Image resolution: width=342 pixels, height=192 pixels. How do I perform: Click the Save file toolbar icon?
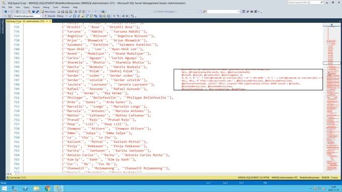point(33,12)
